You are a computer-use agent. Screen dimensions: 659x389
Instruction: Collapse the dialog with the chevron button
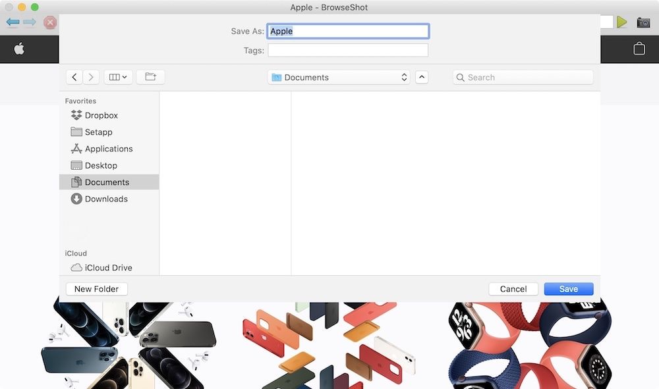(422, 77)
